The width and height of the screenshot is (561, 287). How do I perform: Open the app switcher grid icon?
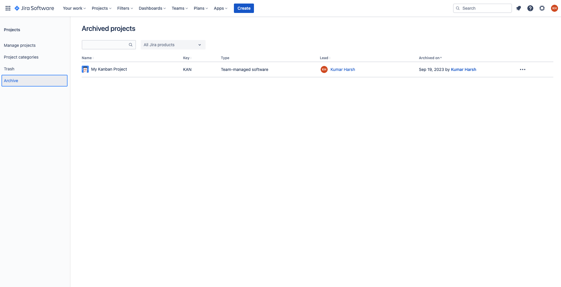pos(8,8)
